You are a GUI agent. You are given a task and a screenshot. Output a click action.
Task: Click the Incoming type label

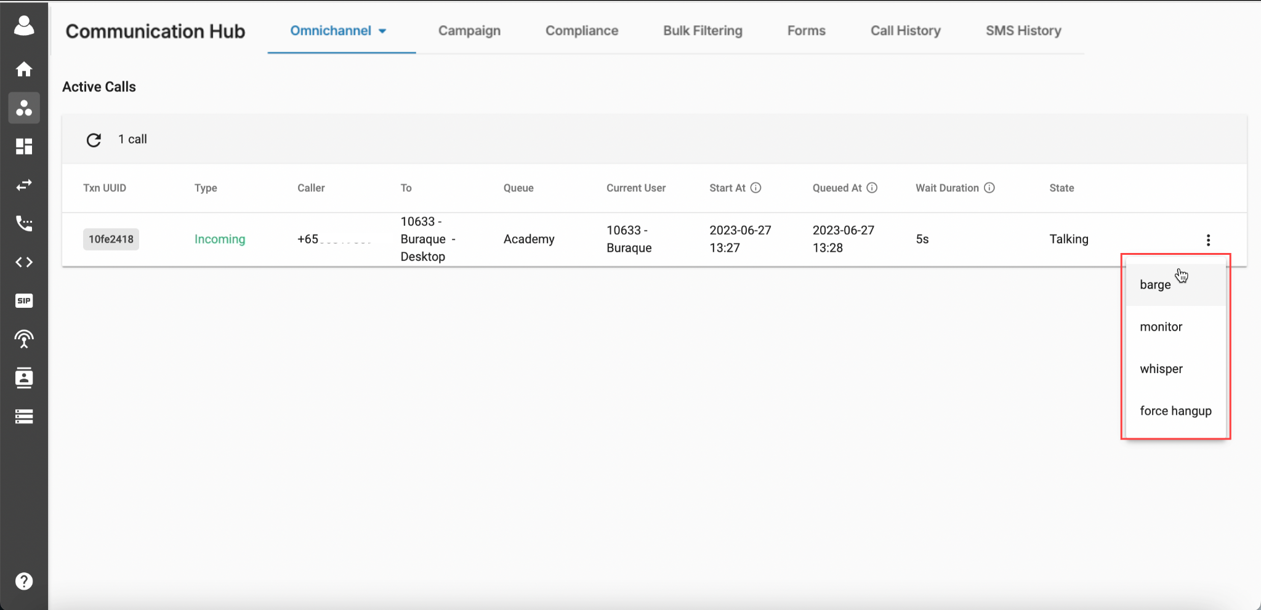point(220,239)
